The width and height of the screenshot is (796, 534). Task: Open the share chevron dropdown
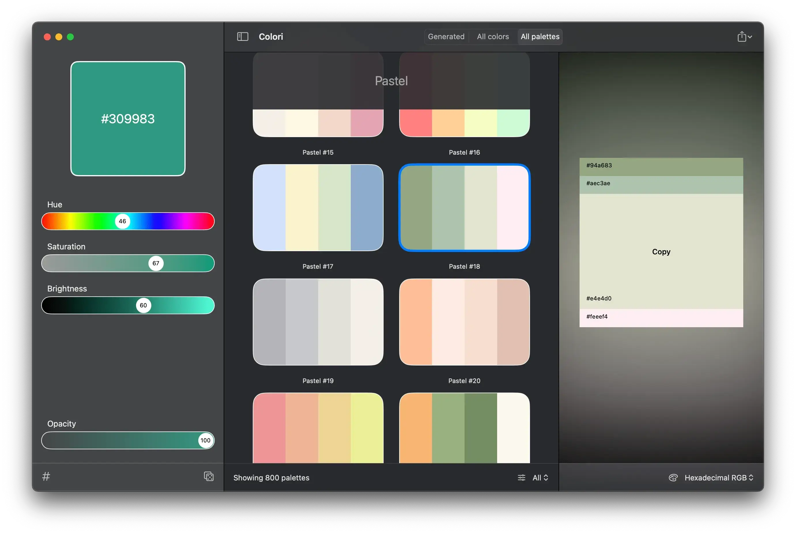coord(749,37)
